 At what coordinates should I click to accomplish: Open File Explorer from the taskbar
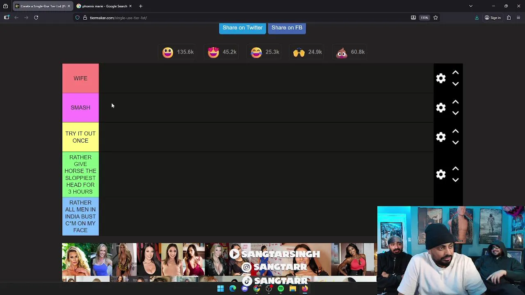click(x=293, y=288)
